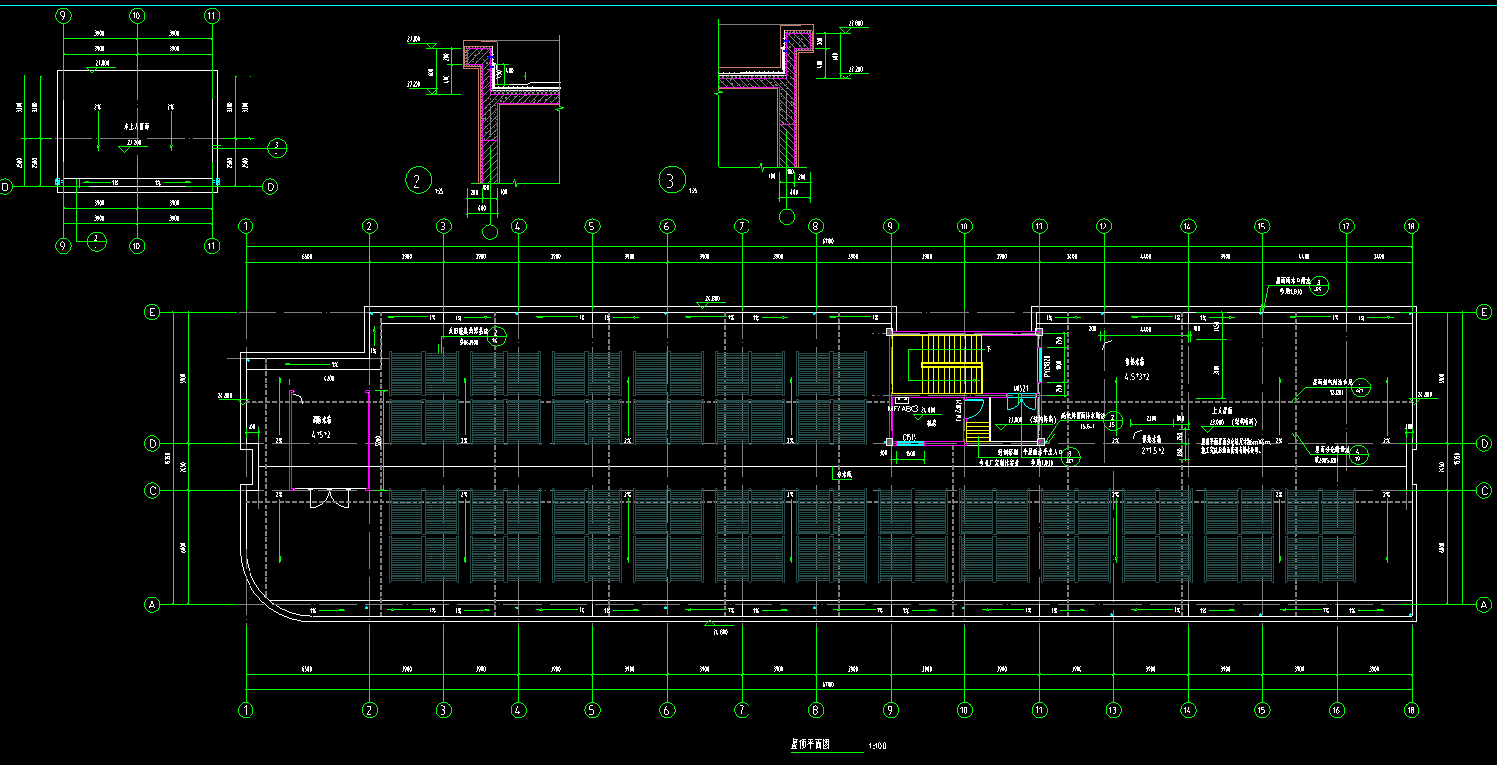Select the C1515 window label
This screenshot has height=765, width=1497.
pos(910,437)
